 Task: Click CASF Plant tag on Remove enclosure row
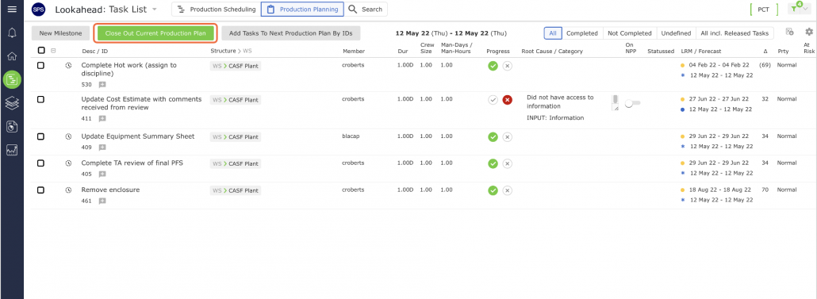(236, 190)
